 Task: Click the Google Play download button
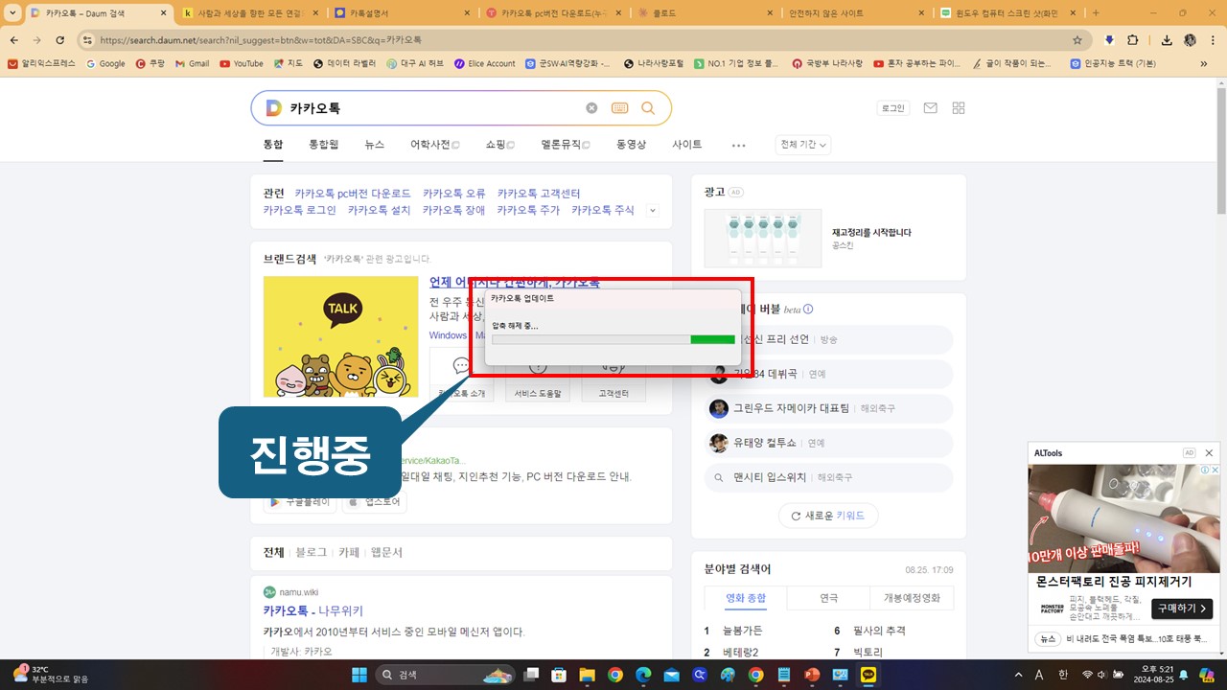(300, 501)
